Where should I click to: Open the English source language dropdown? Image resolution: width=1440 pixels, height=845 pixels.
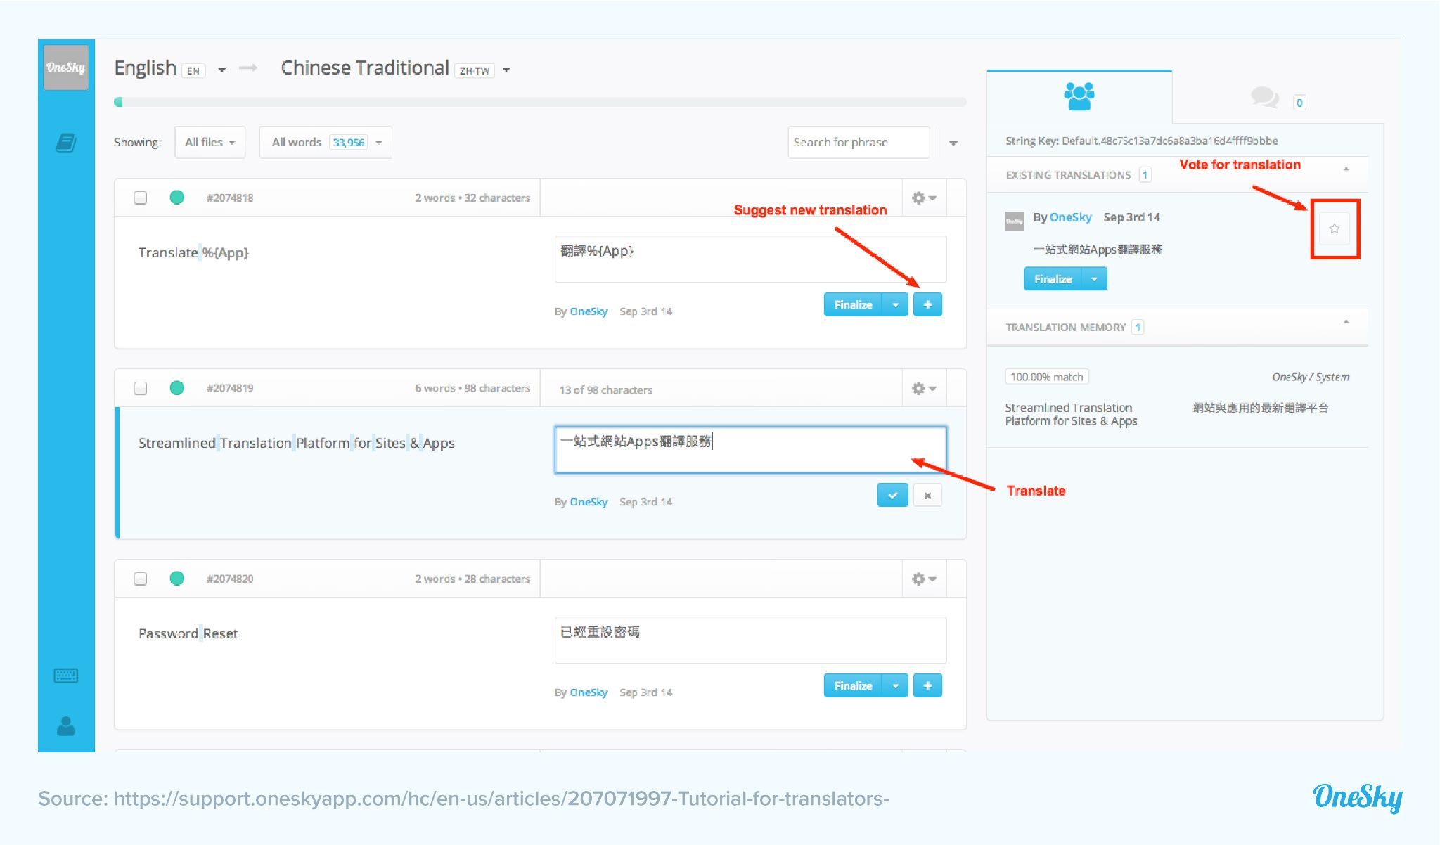click(221, 70)
